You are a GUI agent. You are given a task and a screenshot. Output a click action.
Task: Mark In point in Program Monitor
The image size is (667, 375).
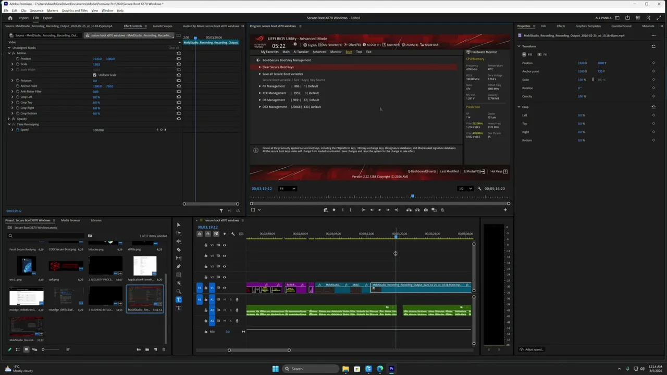(x=342, y=210)
